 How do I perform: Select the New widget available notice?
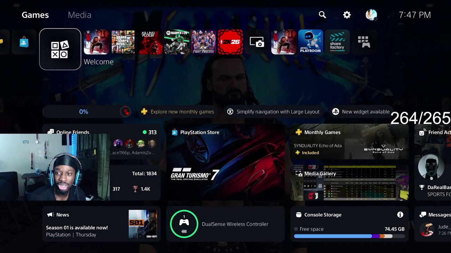point(362,112)
